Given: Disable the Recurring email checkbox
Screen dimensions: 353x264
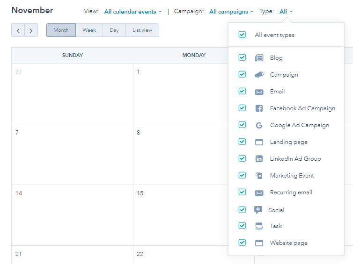Looking at the screenshot, I should point(242,193).
